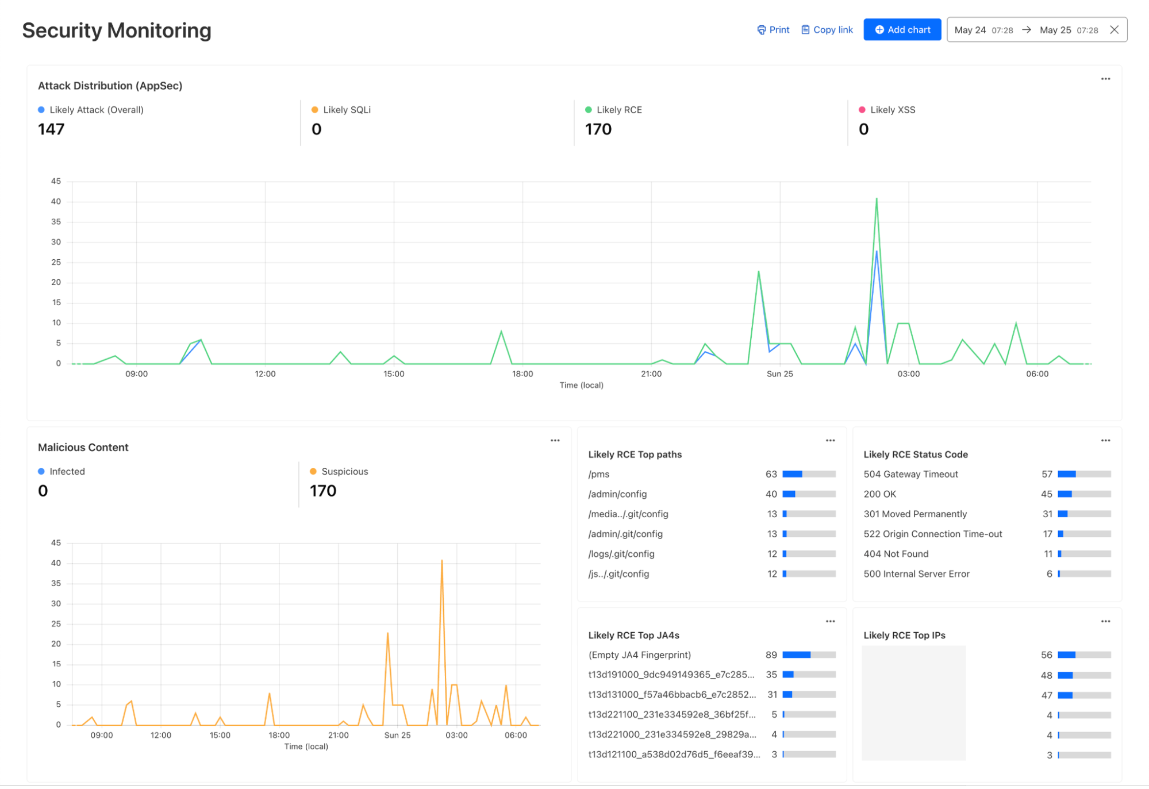Select the 522 Origin Connection Time-out row
This screenshot has height=789, width=1149.
[987, 534]
